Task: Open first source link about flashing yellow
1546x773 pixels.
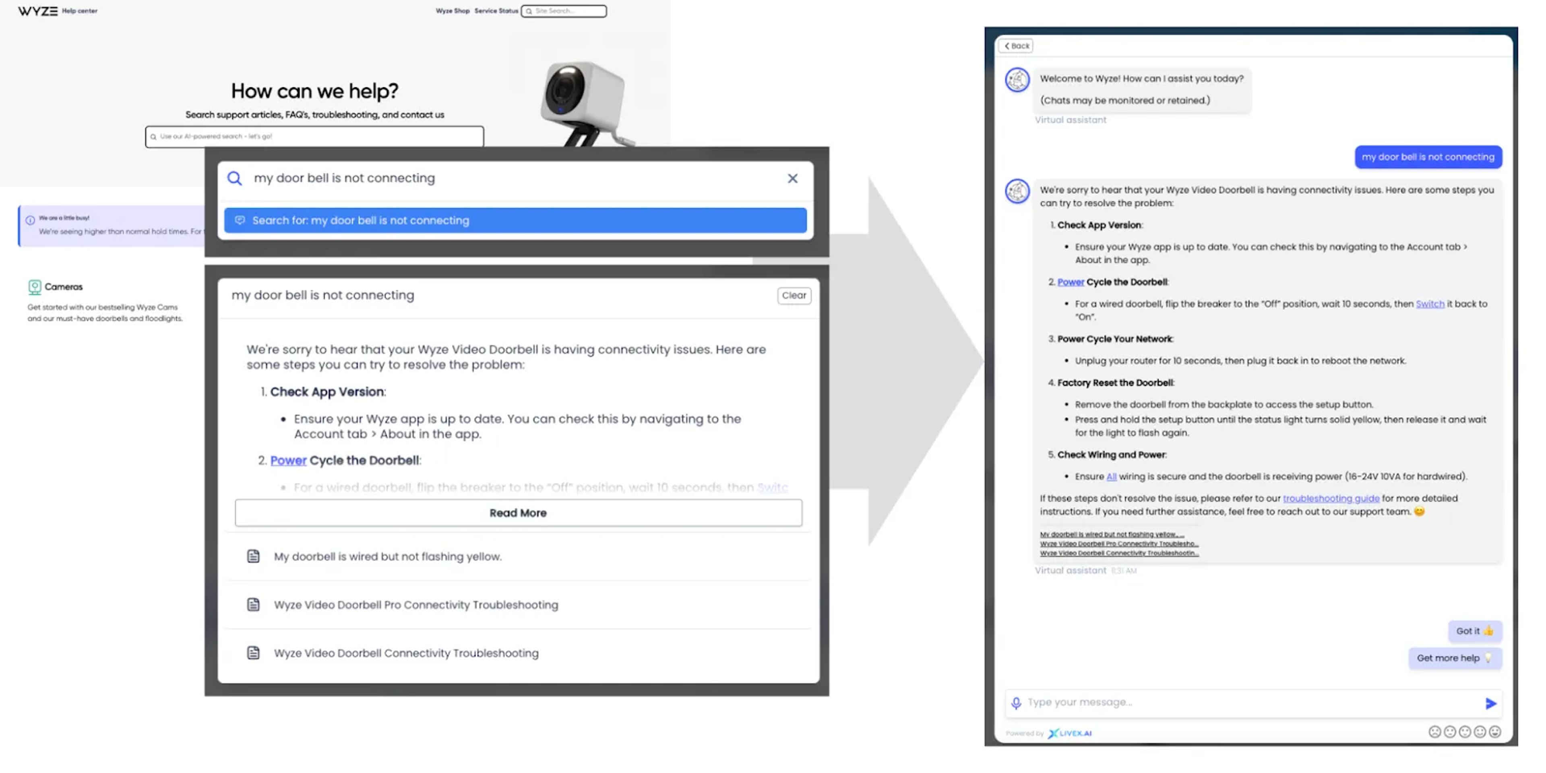Action: [1112, 534]
